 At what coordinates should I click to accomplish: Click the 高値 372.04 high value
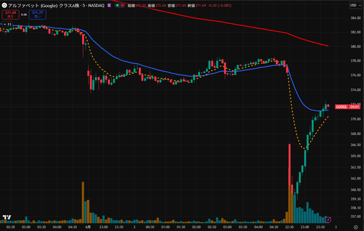[x=157, y=5]
